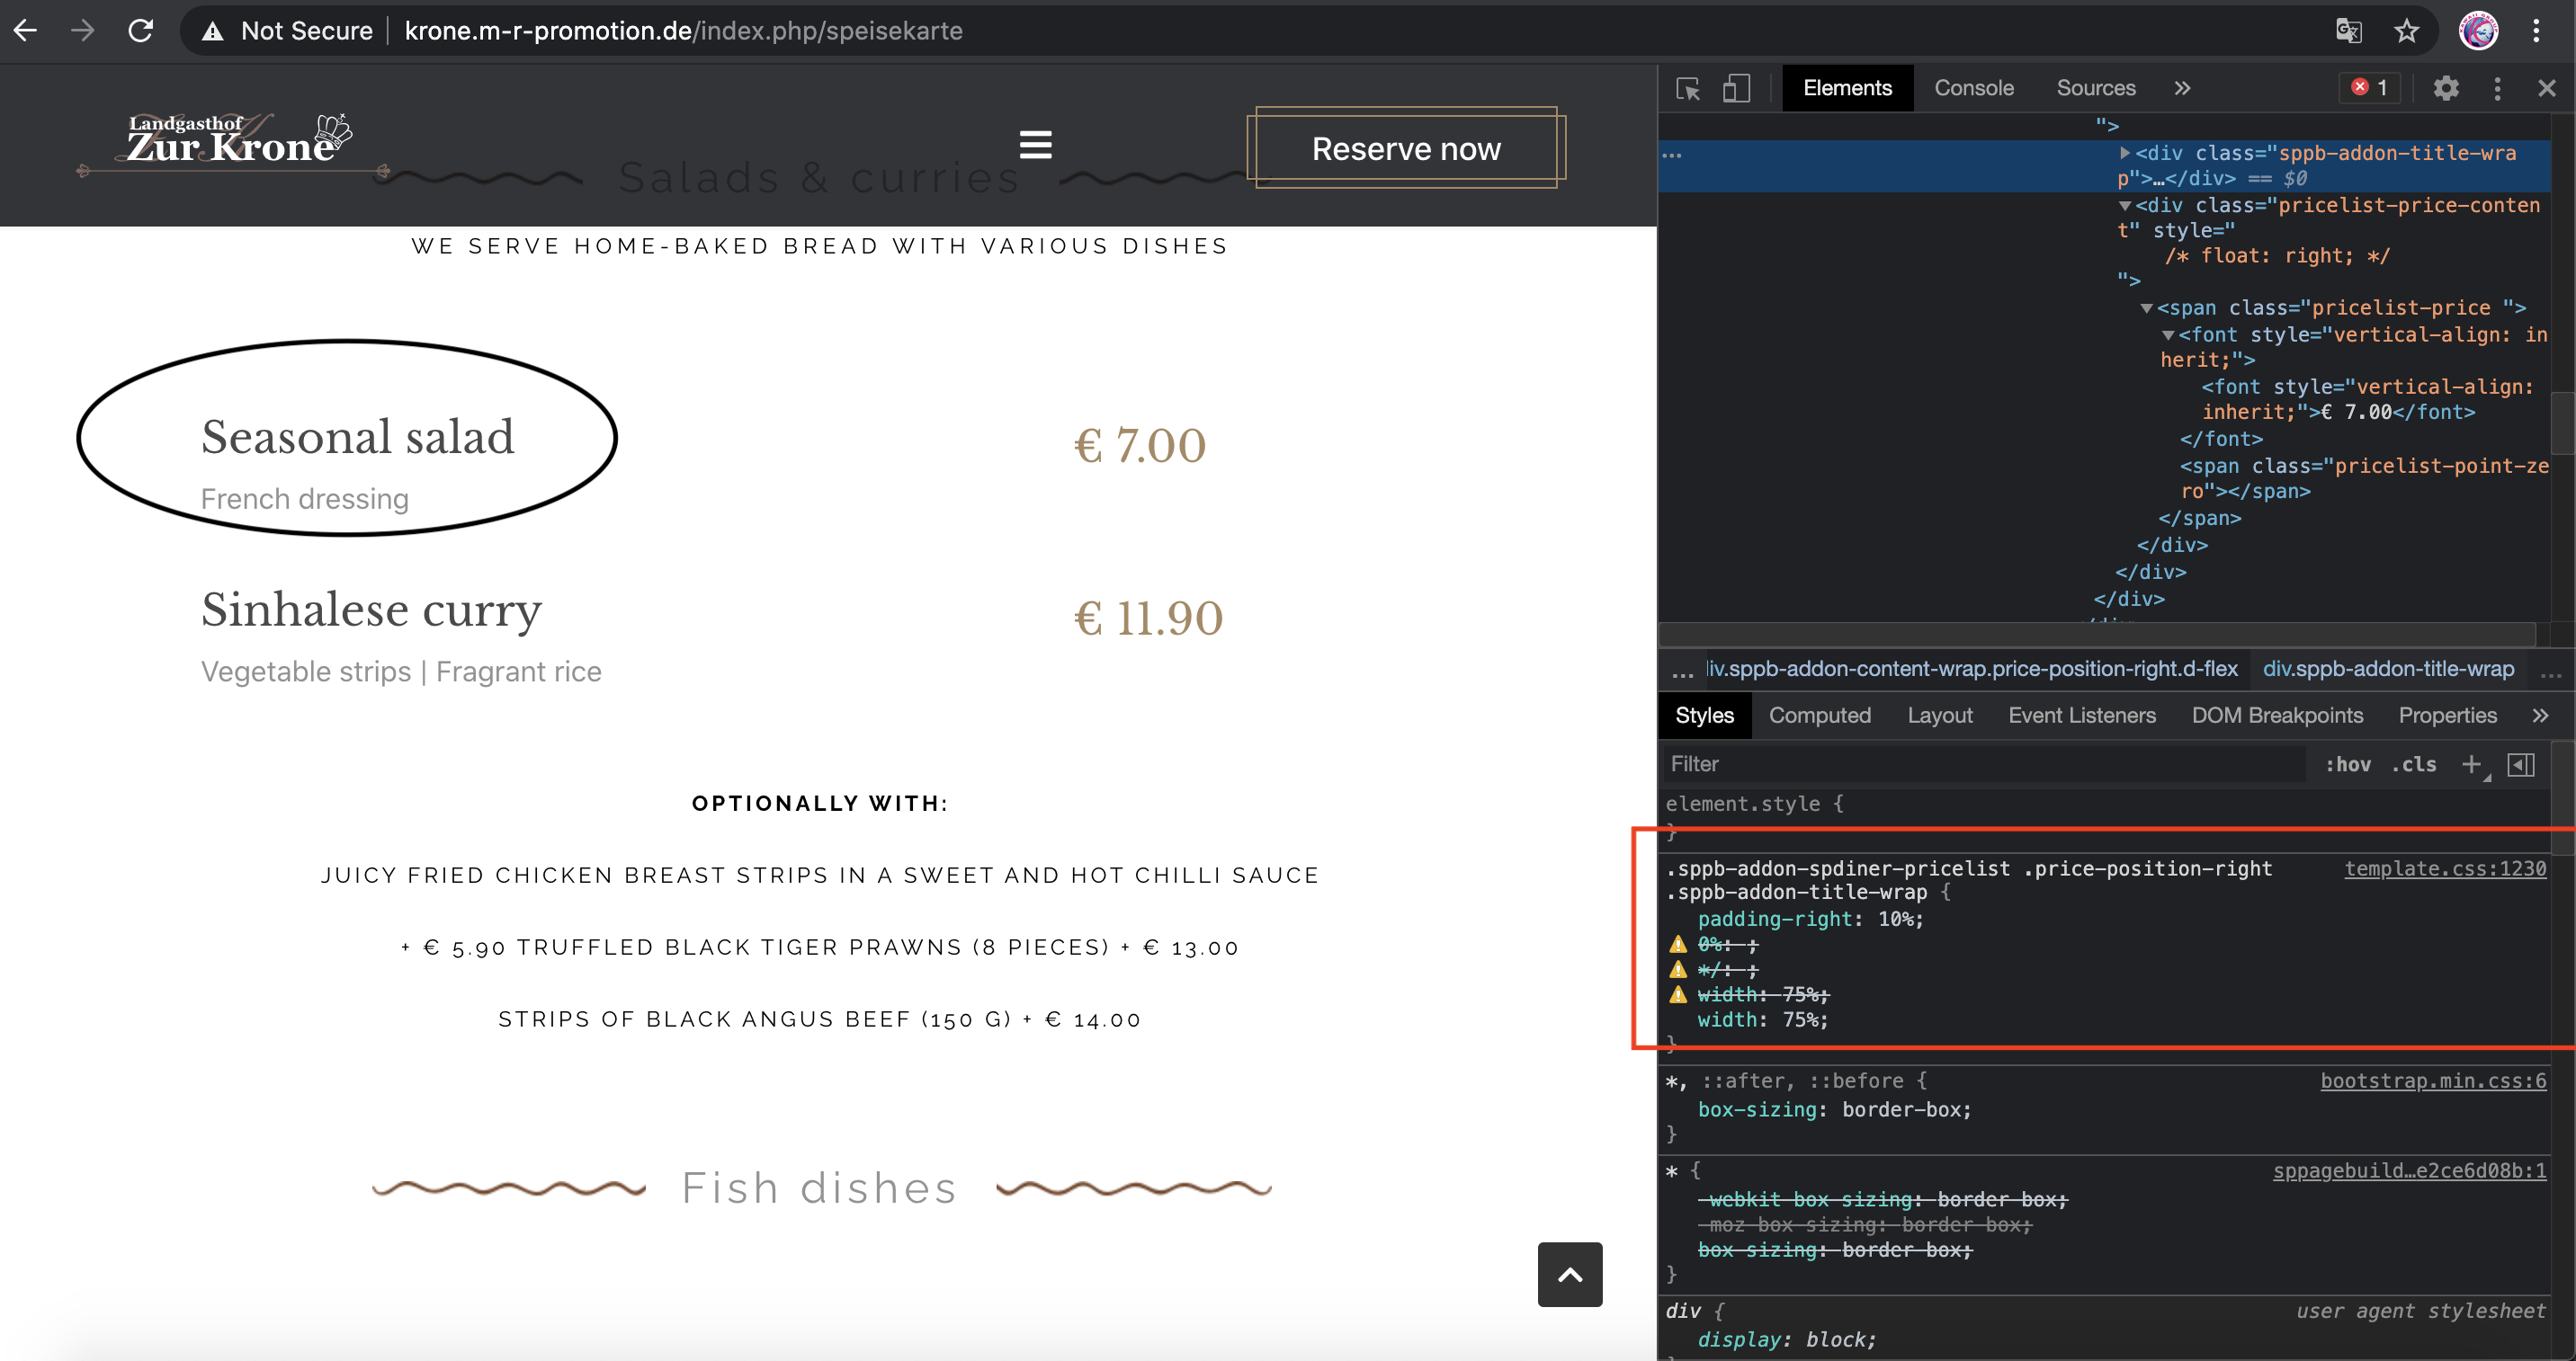Toggle the computed styles sidebar pane icon
Screen dimensions: 2576x1361
tap(2521, 764)
